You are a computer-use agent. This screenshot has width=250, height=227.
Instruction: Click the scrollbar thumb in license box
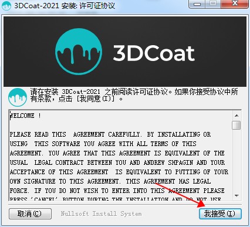tap(237, 125)
